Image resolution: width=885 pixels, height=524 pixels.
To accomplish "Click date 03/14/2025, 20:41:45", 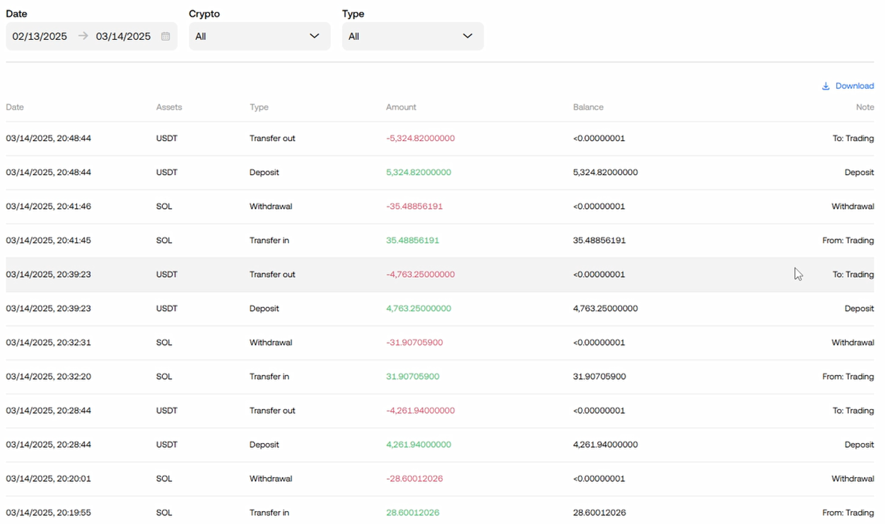I will click(49, 240).
